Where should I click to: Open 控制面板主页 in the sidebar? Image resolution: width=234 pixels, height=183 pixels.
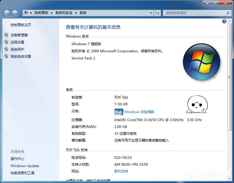[21, 25]
